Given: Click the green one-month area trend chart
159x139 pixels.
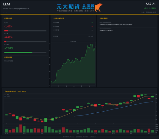Looking at the screenshot, I should tap(73, 63).
